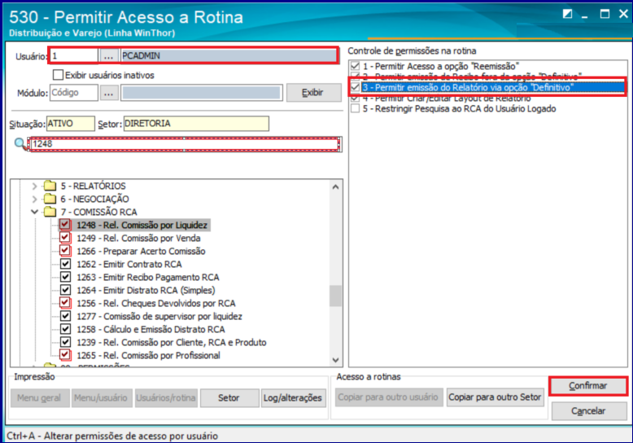
Task: Uncheck routine 1263 Emitir Recibo Pagamento
Action: [x=65, y=277]
